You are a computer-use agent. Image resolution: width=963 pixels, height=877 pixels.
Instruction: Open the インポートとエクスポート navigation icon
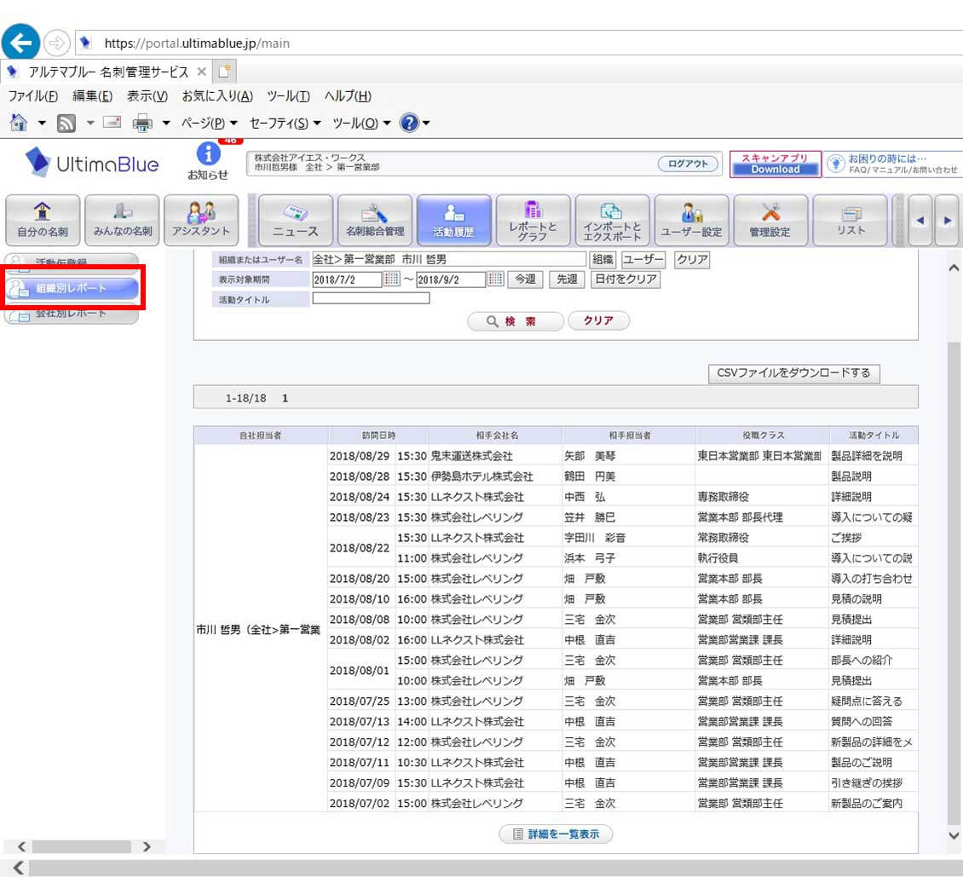click(x=613, y=221)
